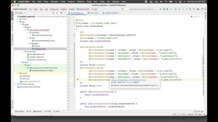Click the Build project hammer icon
Viewport: 218px width, 122px height.
(x=122, y=9)
